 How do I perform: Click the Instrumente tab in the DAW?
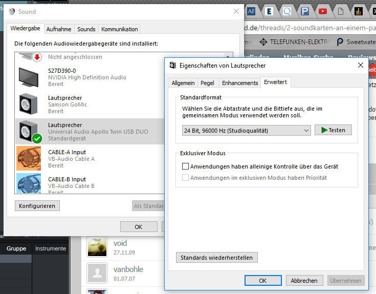[x=50, y=248]
